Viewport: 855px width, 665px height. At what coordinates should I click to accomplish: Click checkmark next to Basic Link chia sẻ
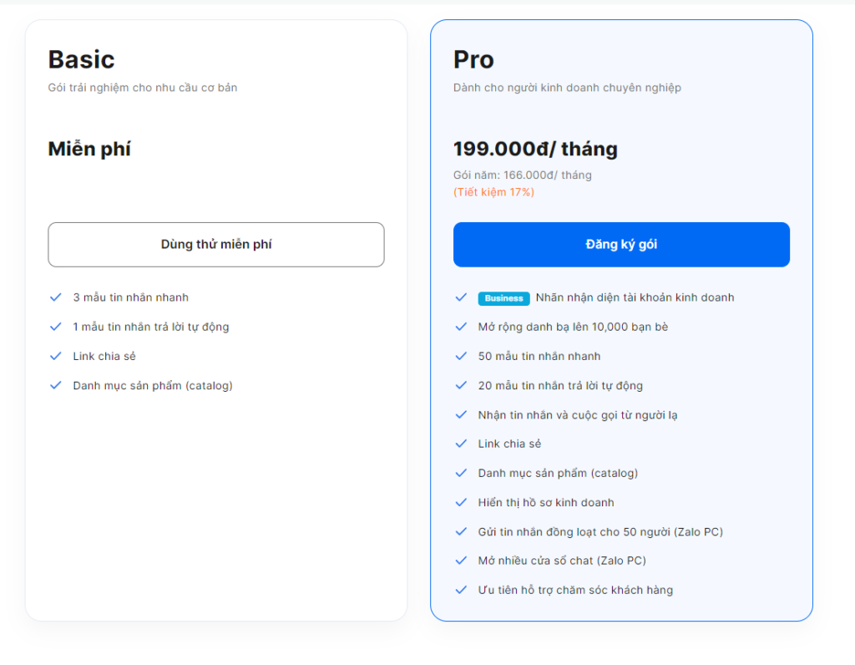pos(56,356)
